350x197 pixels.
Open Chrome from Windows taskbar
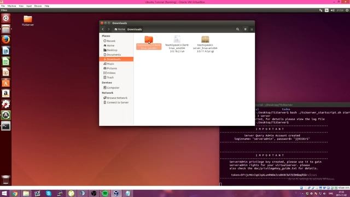[15, 193]
